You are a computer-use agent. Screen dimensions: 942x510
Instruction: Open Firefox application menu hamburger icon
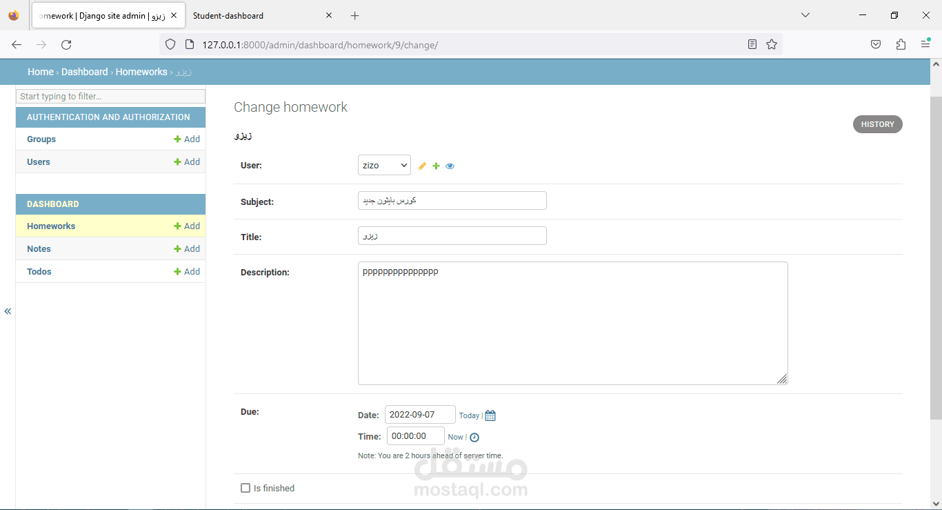tap(925, 43)
